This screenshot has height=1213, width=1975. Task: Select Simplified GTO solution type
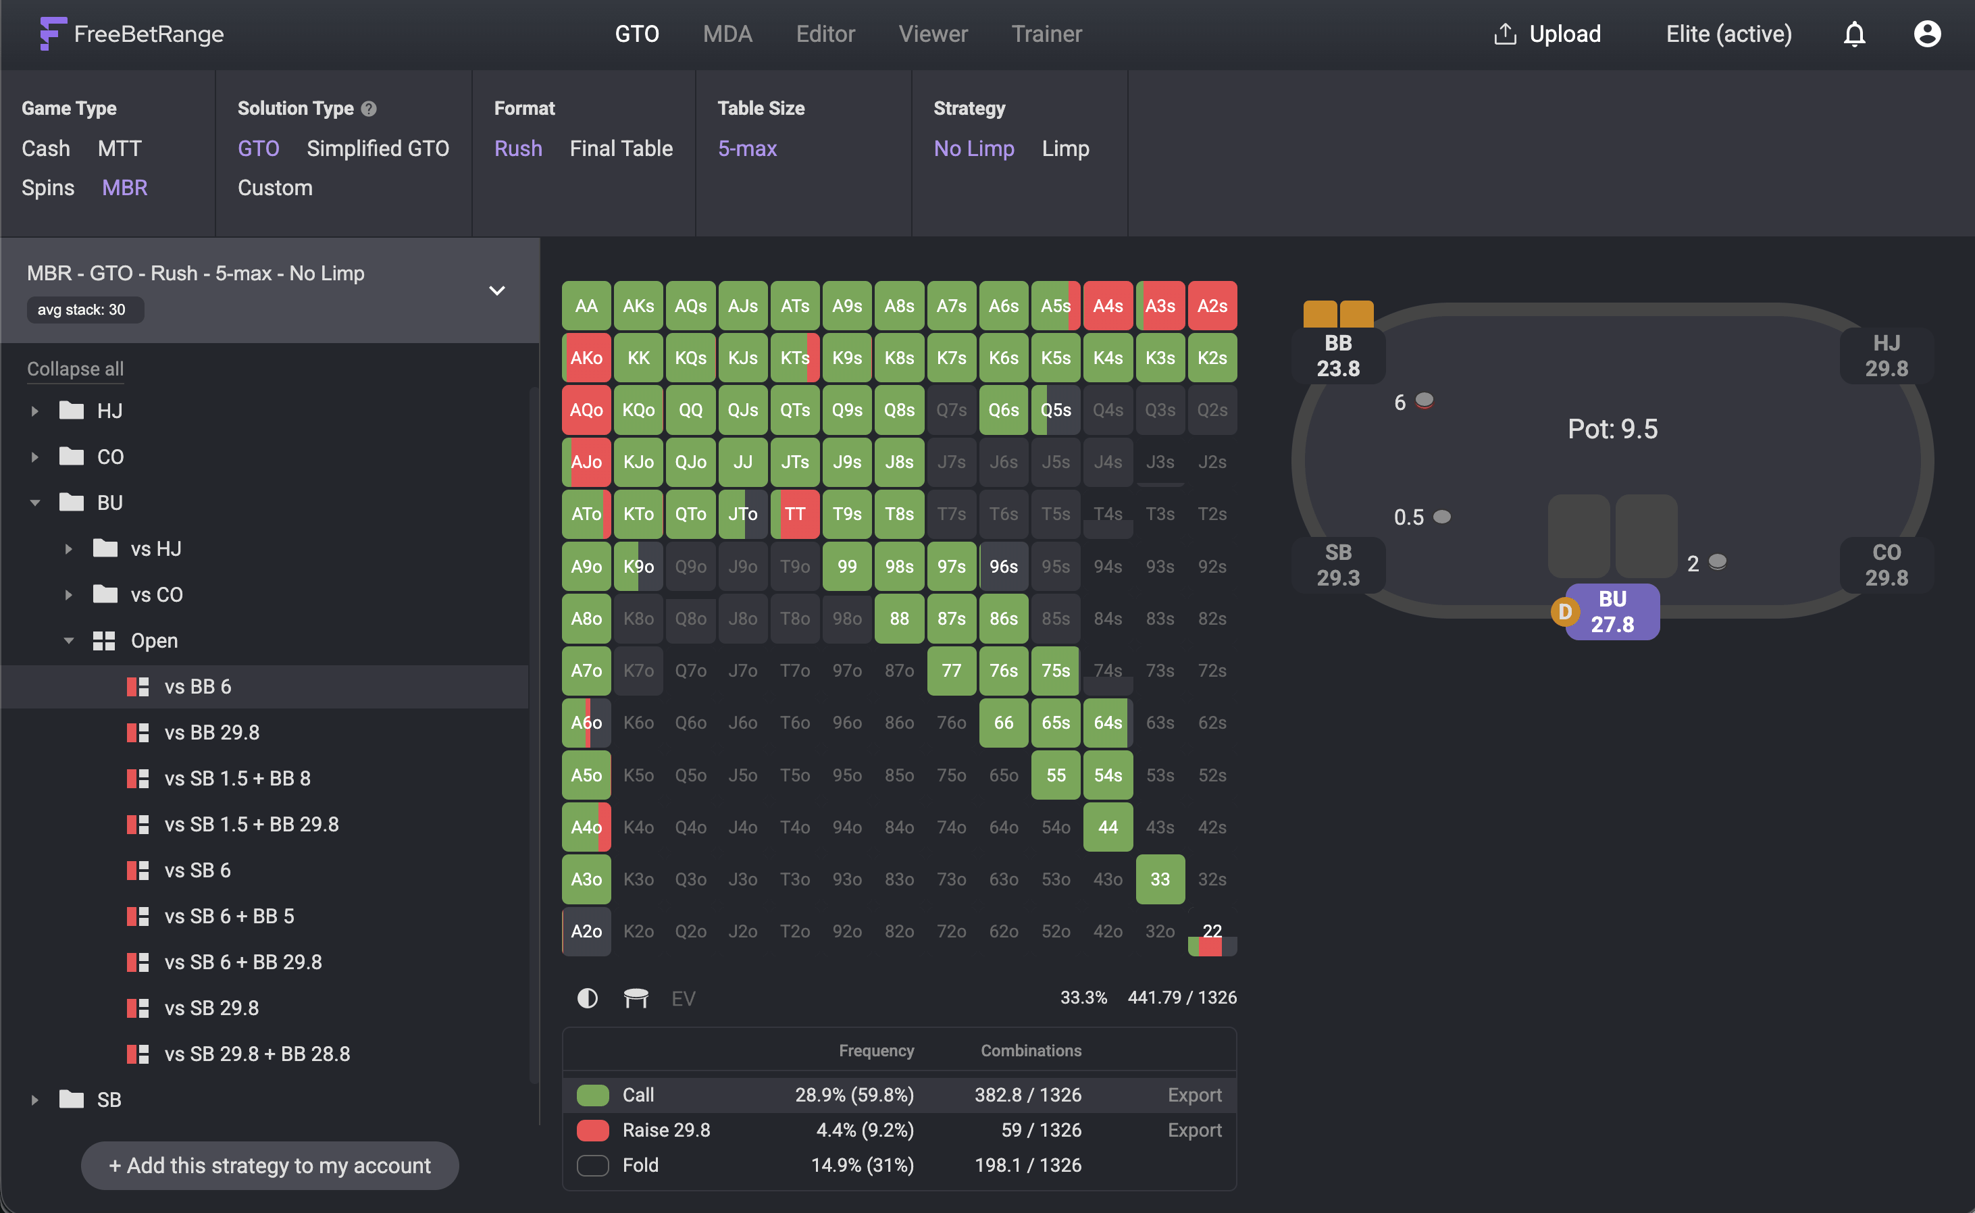[x=377, y=149]
